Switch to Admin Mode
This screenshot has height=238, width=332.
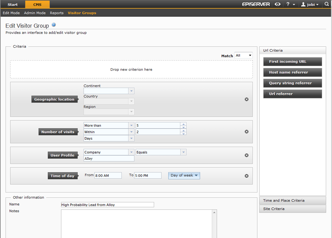35,13
